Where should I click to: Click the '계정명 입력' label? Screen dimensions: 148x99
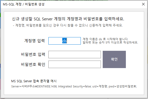pyautogui.click(x=34, y=41)
